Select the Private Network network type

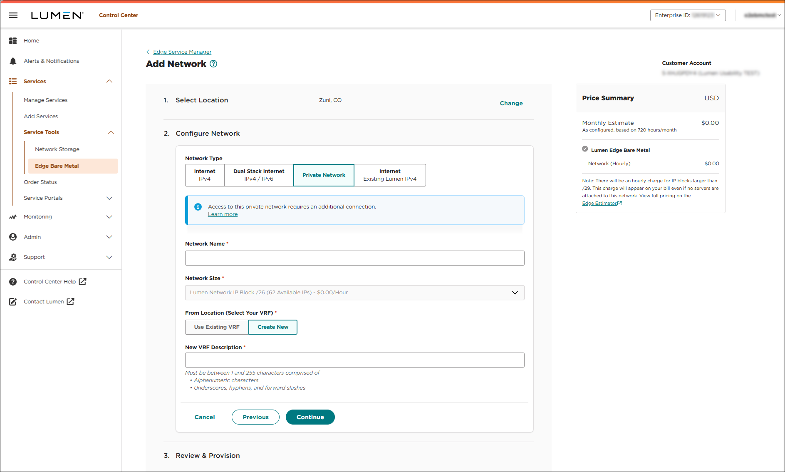point(324,175)
